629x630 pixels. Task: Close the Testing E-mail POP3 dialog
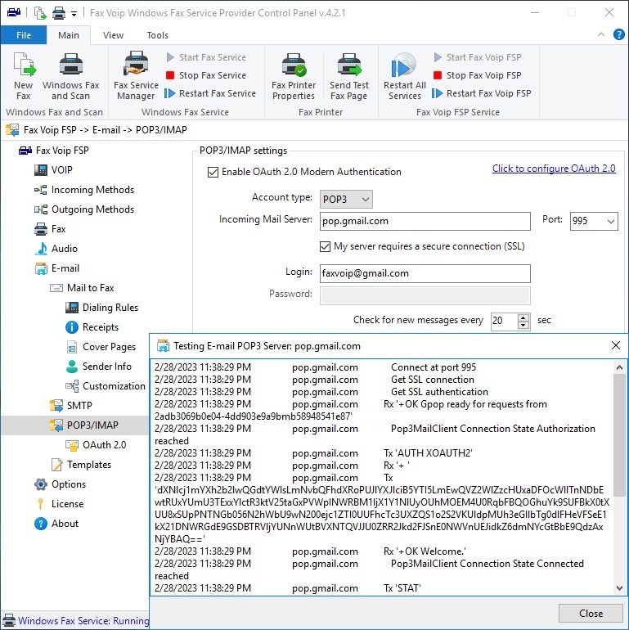pyautogui.click(x=615, y=345)
